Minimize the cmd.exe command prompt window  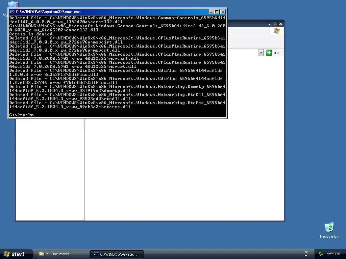pos(211,12)
